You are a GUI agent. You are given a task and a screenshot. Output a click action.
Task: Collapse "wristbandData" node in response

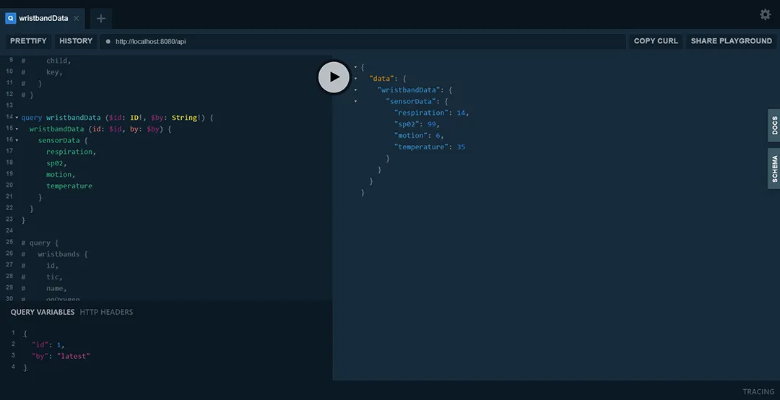coord(355,90)
